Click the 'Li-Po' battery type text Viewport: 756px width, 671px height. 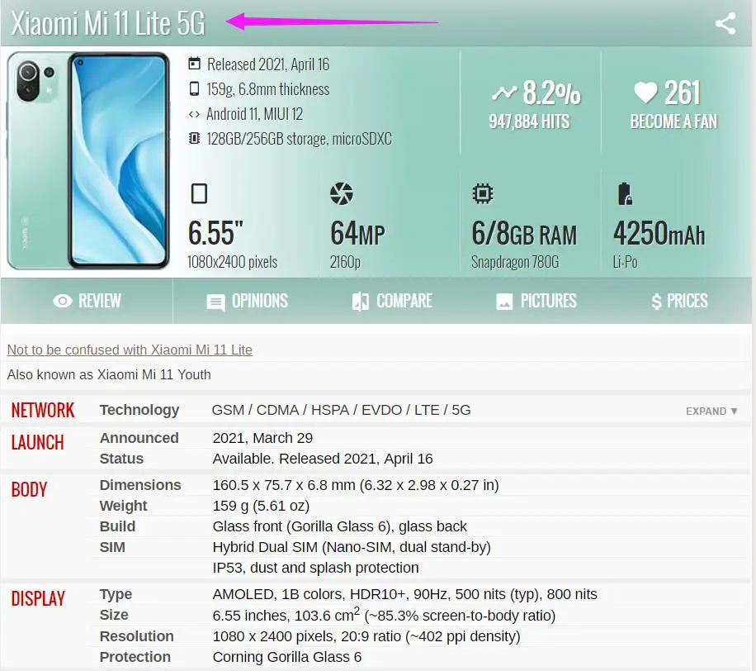pyautogui.click(x=625, y=262)
